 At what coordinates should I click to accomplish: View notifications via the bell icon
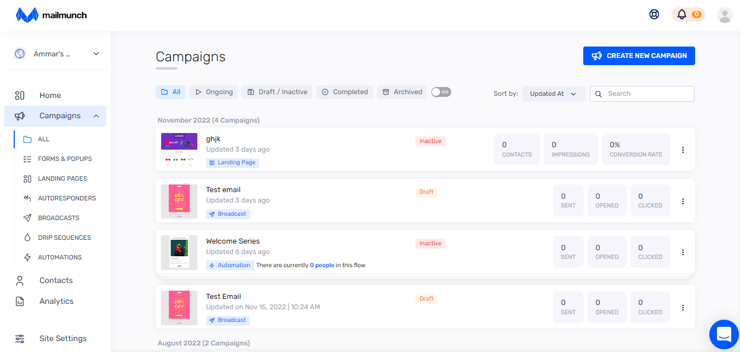coord(681,14)
